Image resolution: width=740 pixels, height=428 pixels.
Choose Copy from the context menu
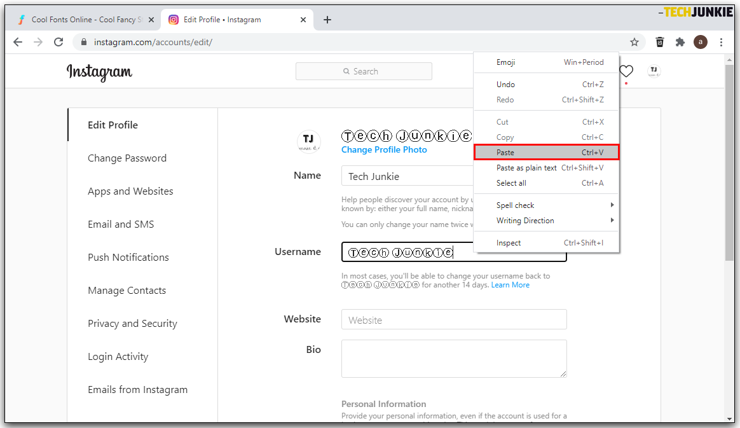pos(547,137)
